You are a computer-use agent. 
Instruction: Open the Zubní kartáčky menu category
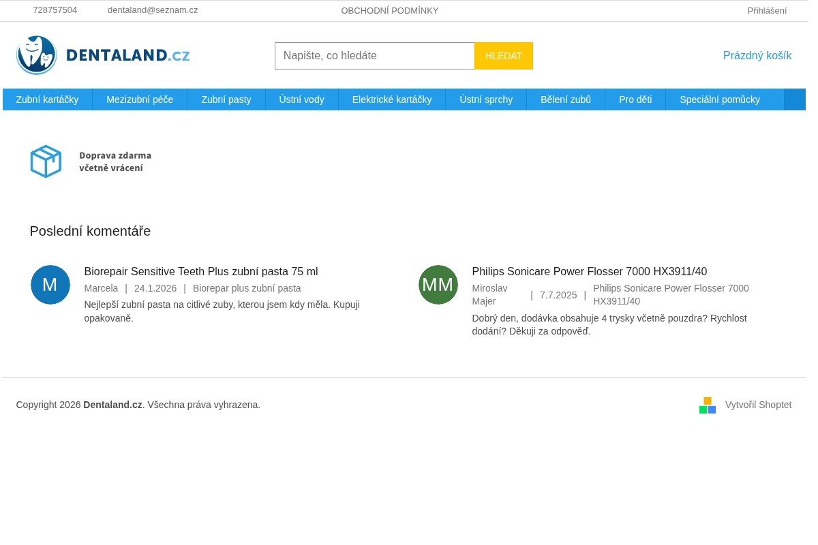tap(47, 99)
